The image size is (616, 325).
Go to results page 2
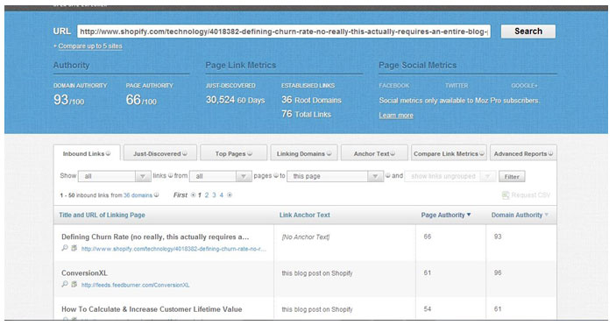tap(207, 195)
